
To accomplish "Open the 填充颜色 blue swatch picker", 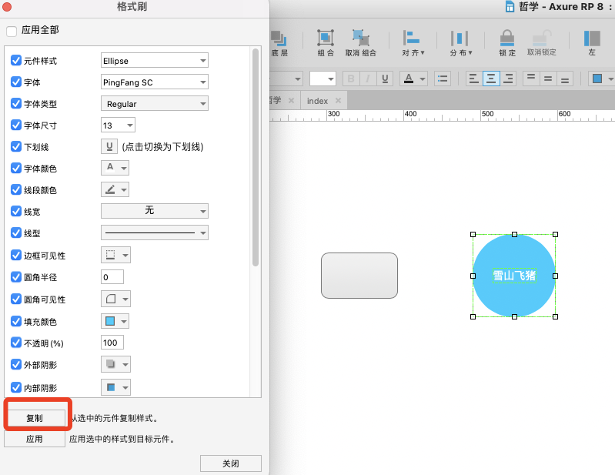I will [115, 321].
